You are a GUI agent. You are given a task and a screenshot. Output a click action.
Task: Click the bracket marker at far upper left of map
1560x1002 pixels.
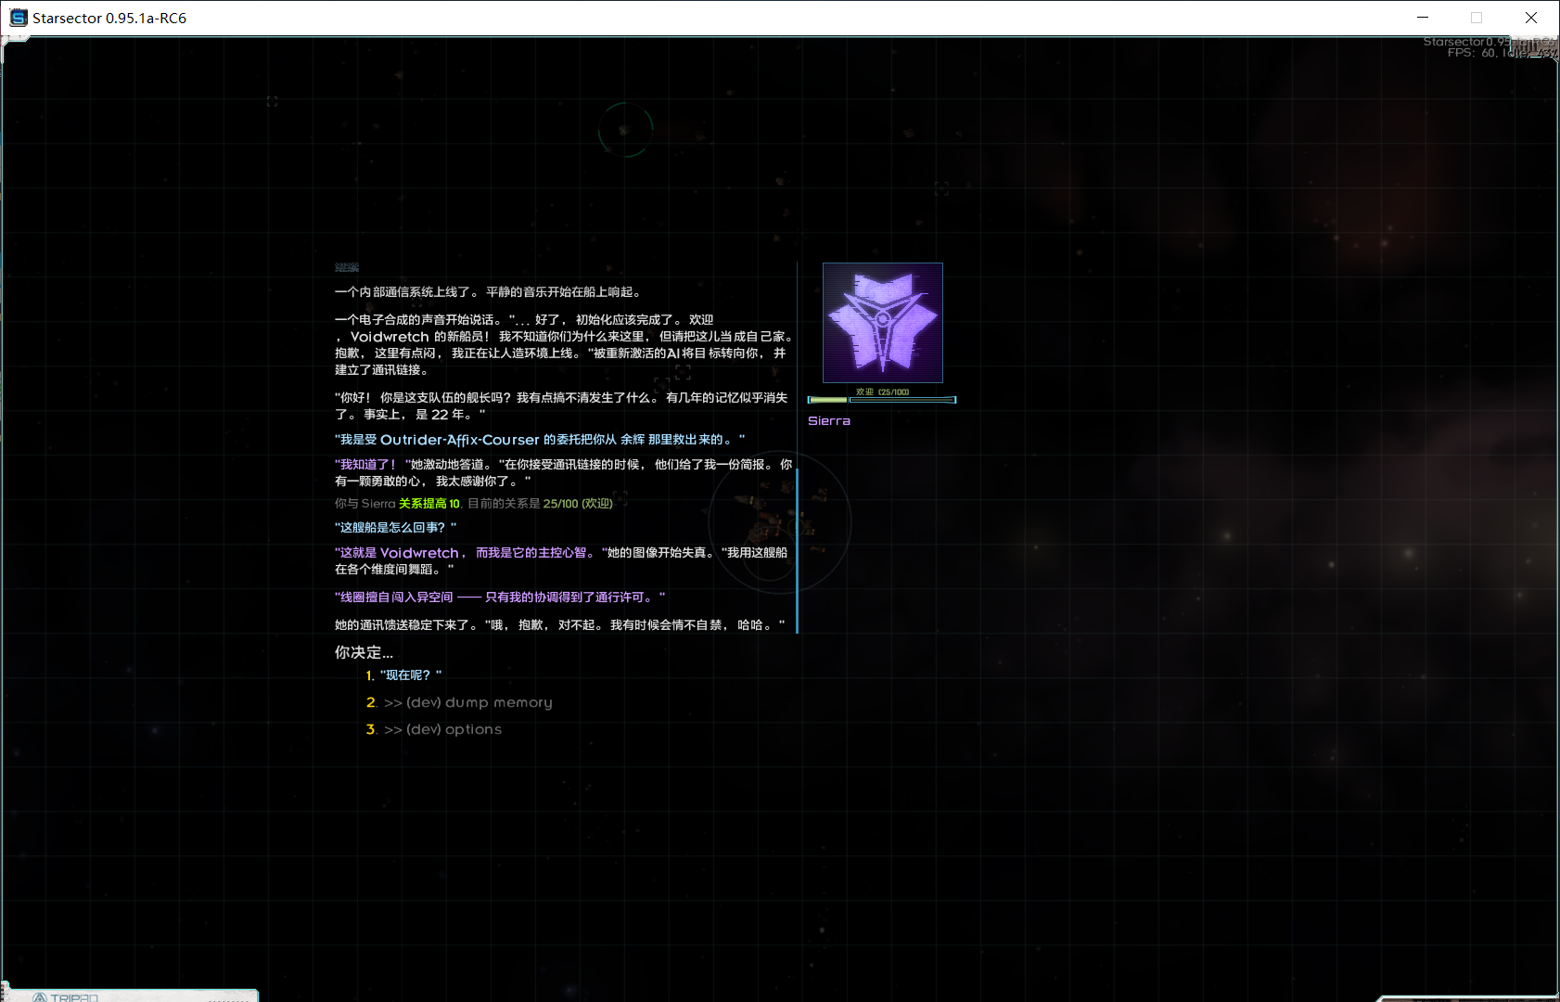272,101
